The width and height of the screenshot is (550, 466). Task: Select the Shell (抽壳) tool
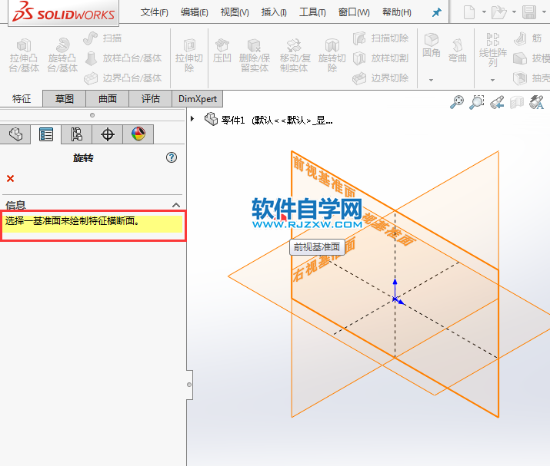click(531, 78)
